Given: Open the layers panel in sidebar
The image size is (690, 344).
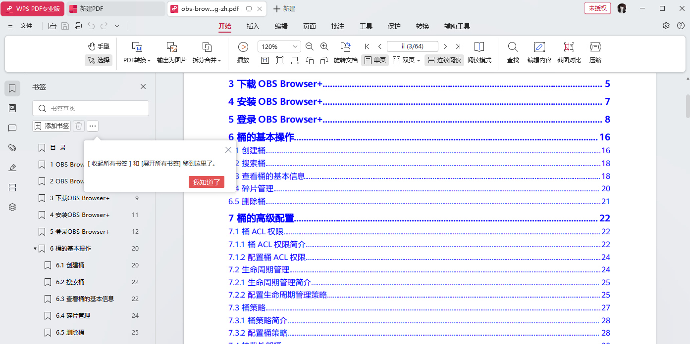Looking at the screenshot, I should point(12,207).
